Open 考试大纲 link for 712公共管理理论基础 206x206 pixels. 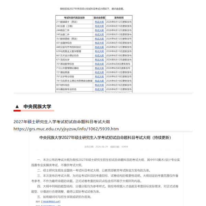[99, 68]
